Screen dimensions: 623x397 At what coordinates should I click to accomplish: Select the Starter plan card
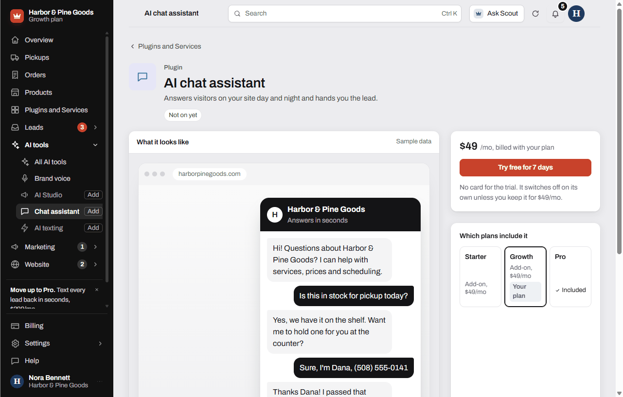481,276
